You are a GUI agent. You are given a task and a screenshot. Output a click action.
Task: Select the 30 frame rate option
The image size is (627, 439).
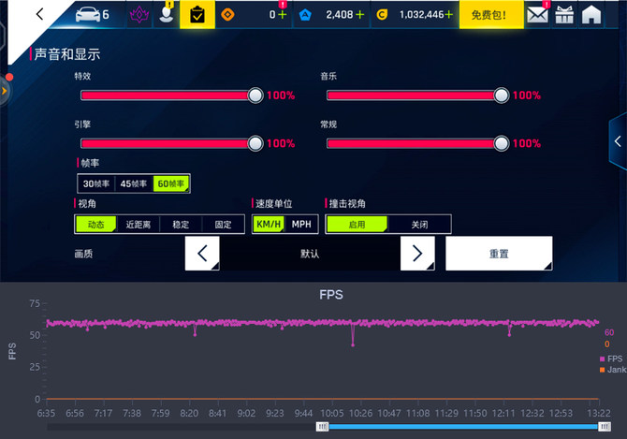(95, 184)
